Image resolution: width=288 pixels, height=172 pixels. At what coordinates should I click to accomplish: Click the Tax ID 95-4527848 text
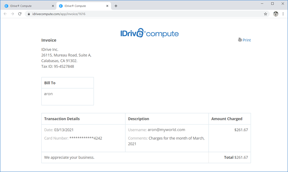[x=58, y=66]
